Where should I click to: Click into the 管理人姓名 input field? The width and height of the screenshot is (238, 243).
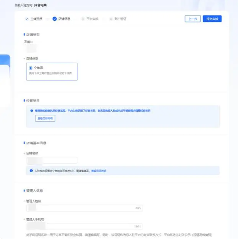84,208
